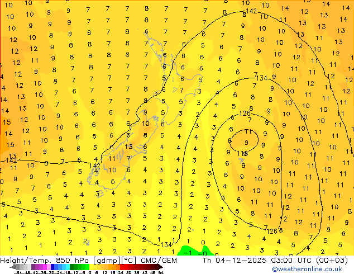Screen dimensions: 354x274
Task: Click the cyan swatch in the temperature scale
Action: 68,267
